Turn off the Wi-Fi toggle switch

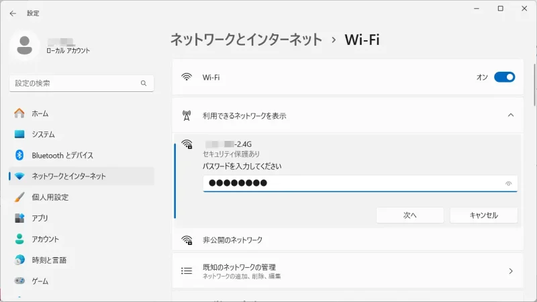click(504, 77)
